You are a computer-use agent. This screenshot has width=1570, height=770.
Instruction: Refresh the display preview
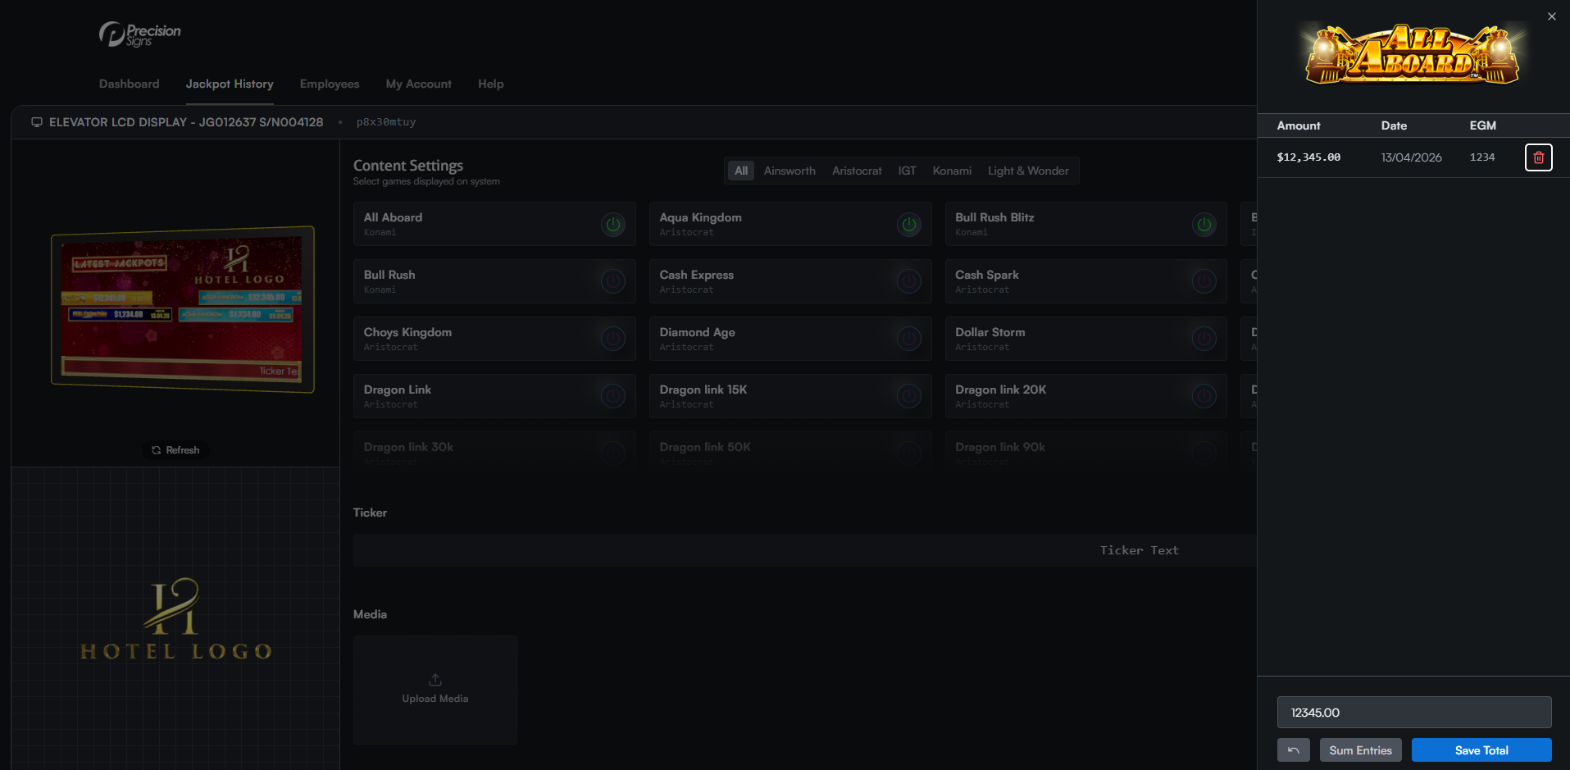[175, 450]
